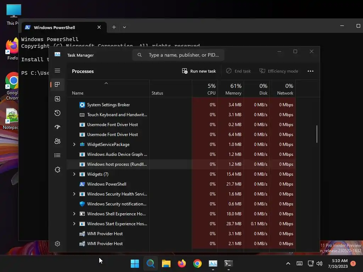Open the Details page icon

(57, 155)
